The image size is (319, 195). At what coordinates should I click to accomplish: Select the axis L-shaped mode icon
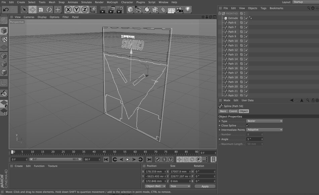tap(4, 83)
